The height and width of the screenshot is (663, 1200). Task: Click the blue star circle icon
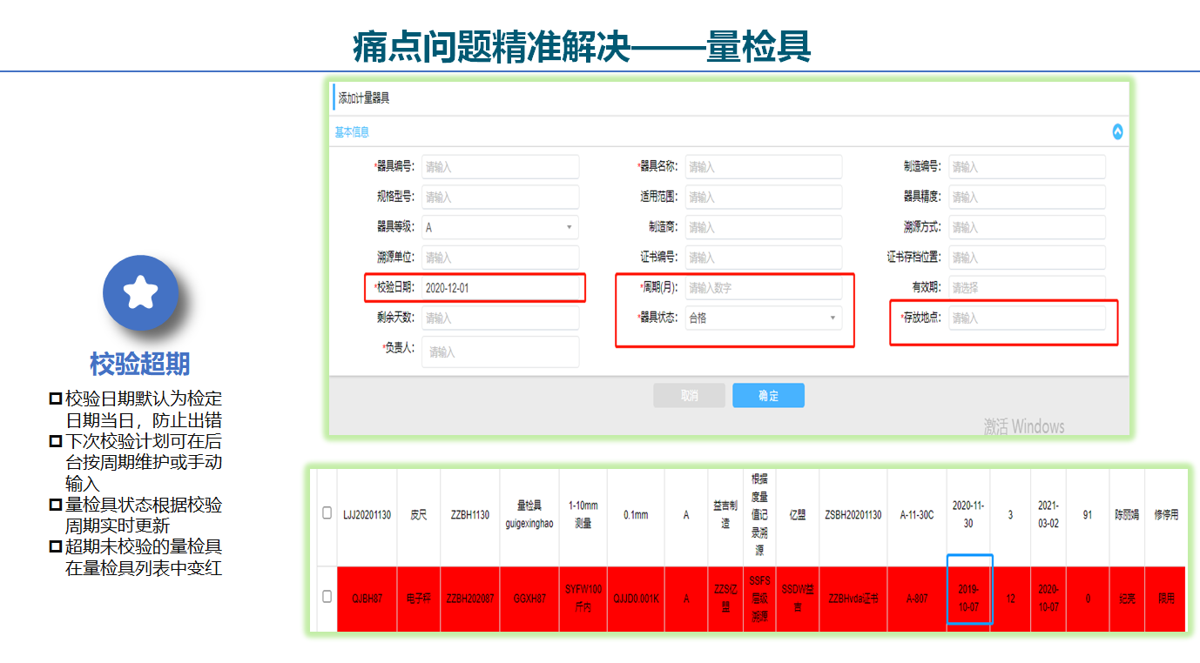pos(140,293)
